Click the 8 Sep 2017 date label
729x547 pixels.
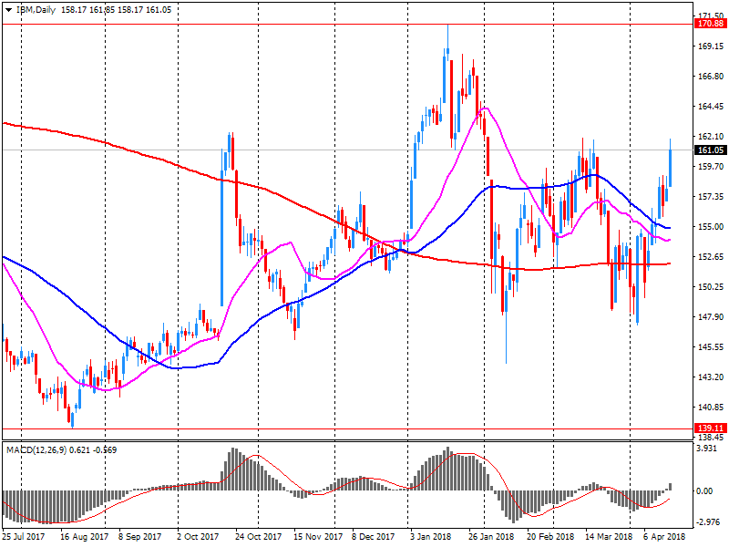pos(140,537)
